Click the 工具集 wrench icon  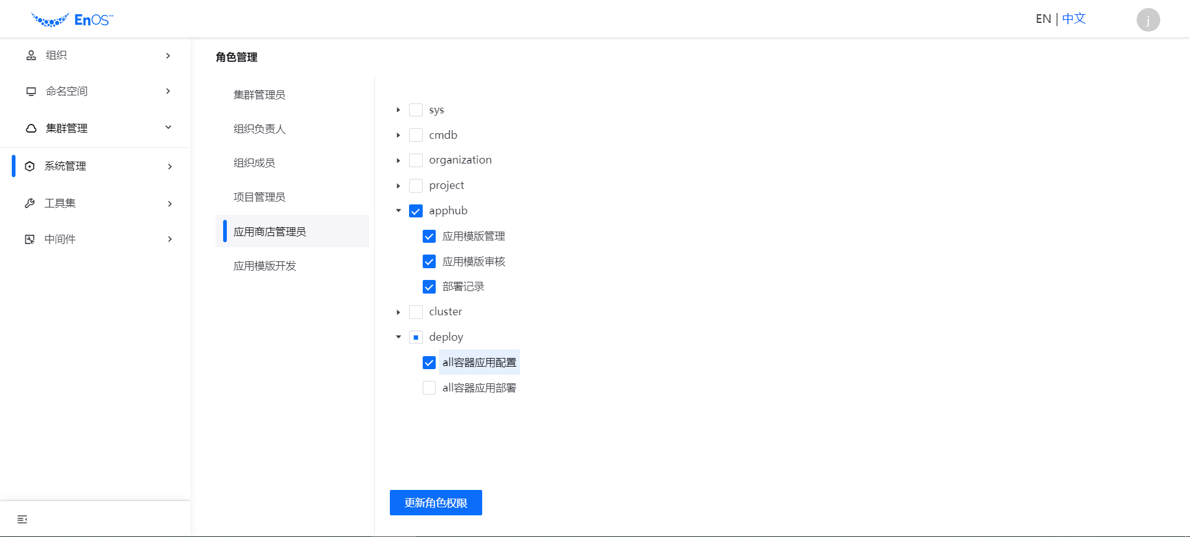pyautogui.click(x=30, y=203)
